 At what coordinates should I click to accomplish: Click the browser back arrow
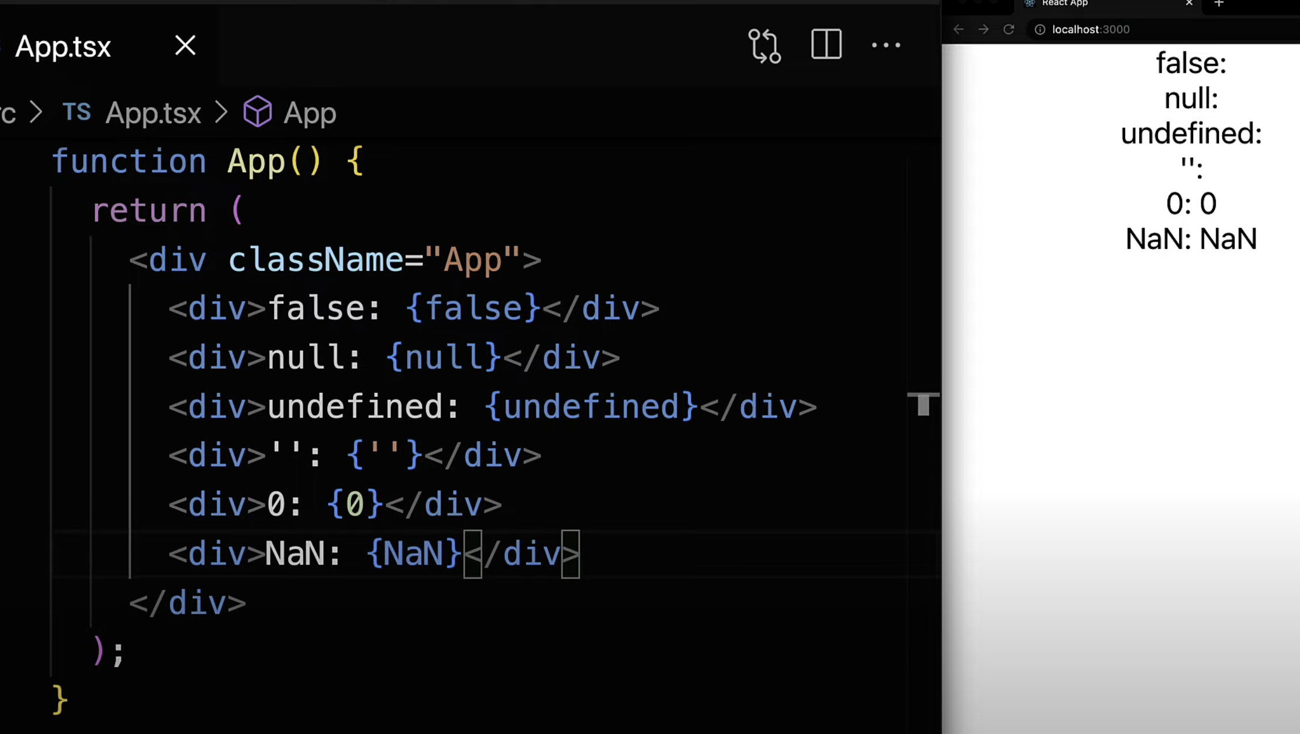[x=959, y=29]
